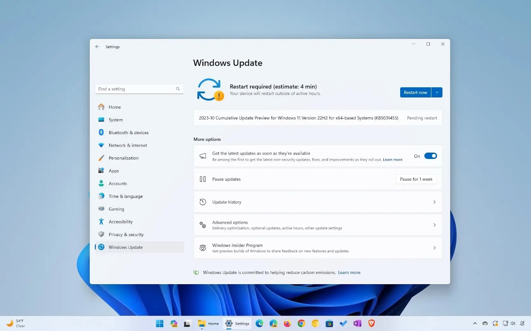Open Windows Insider Program chevron
Viewport: 531px width, 331px height.
pos(434,248)
